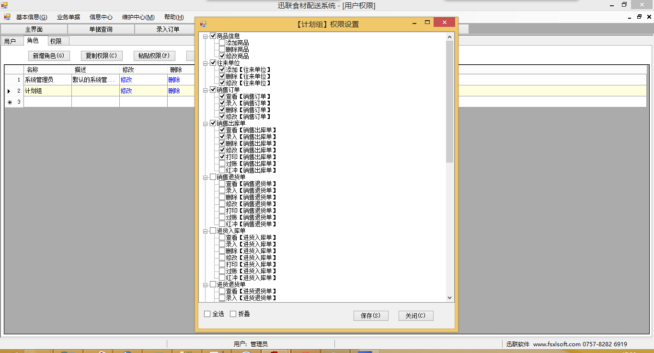This screenshot has height=353, width=654.
Task: Collapse the 商品信息 tree node
Action: (206, 36)
